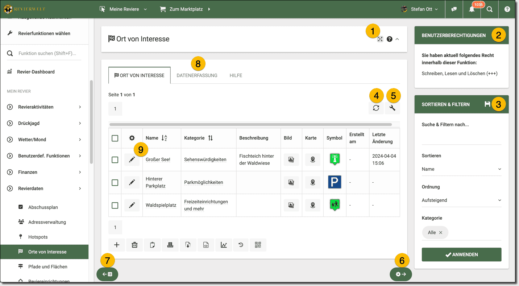This screenshot has height=286, width=519.
Task: Toggle the select-all checkbox in table header
Action: point(115,138)
